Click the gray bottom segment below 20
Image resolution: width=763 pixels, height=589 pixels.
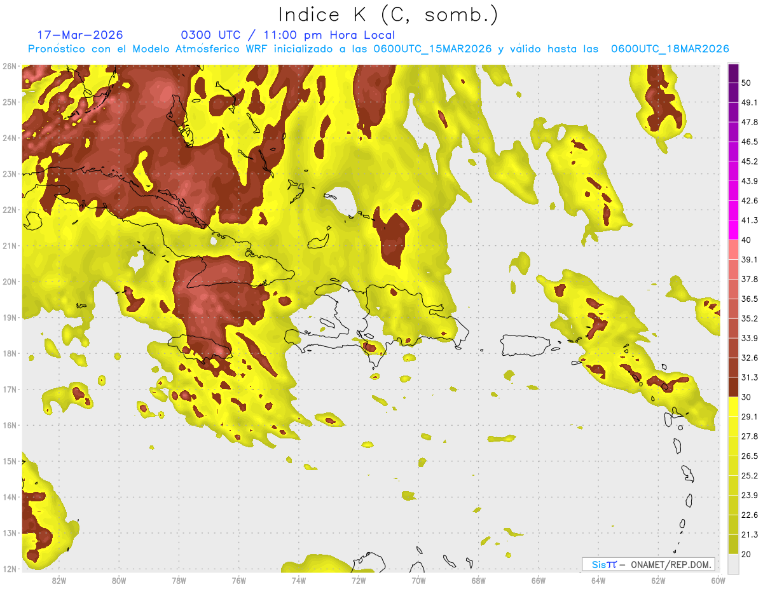click(733, 564)
